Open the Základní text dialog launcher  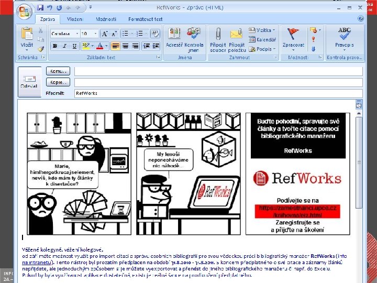click(158, 57)
